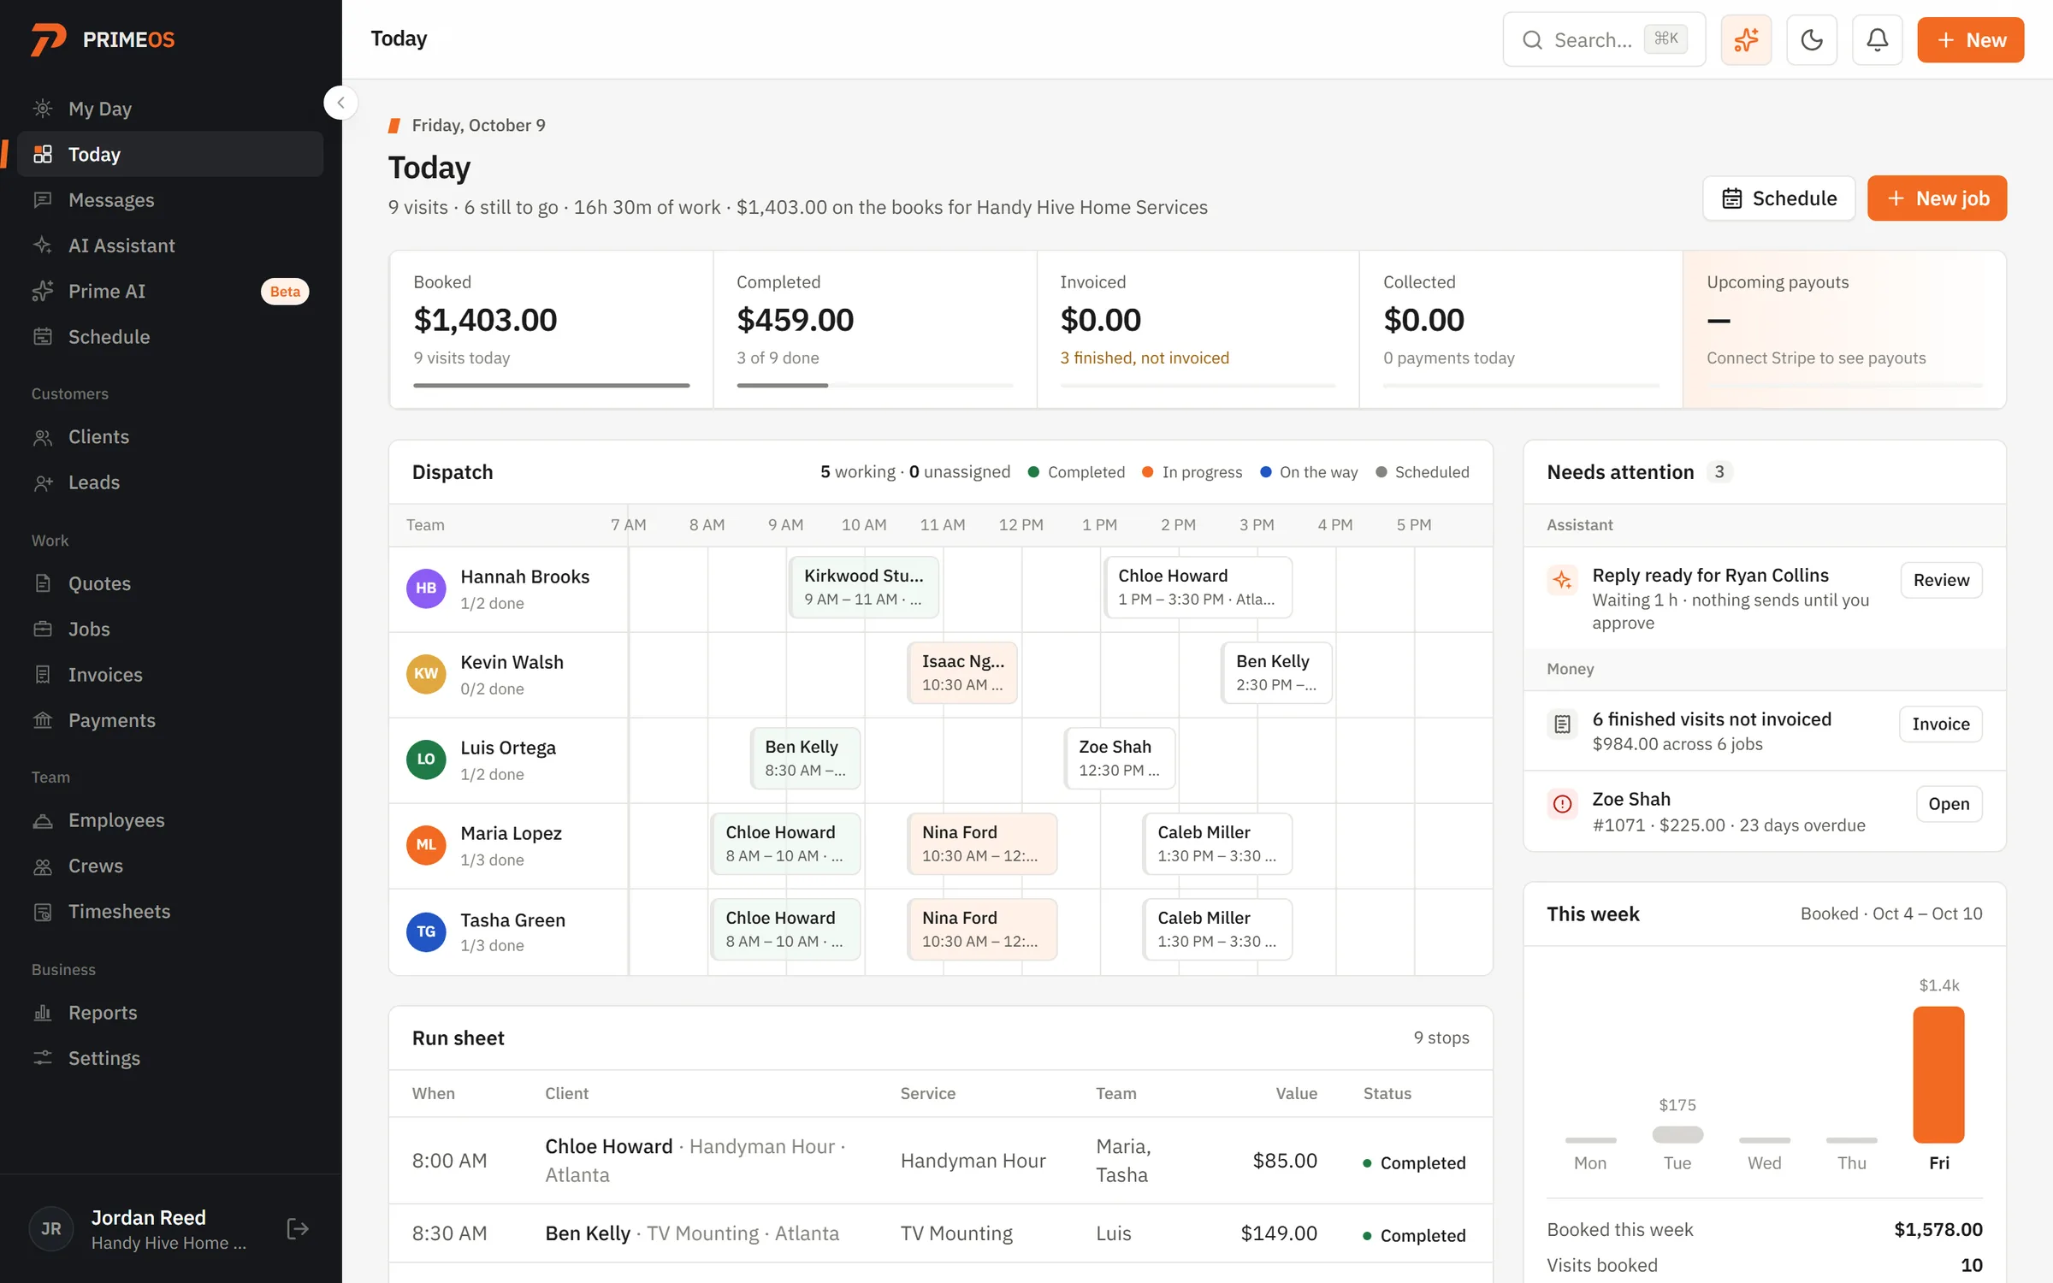Open Prime AI beta item

[170, 291]
